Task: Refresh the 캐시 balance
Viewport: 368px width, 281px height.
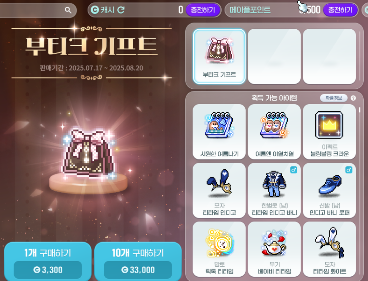Action: (x=121, y=10)
